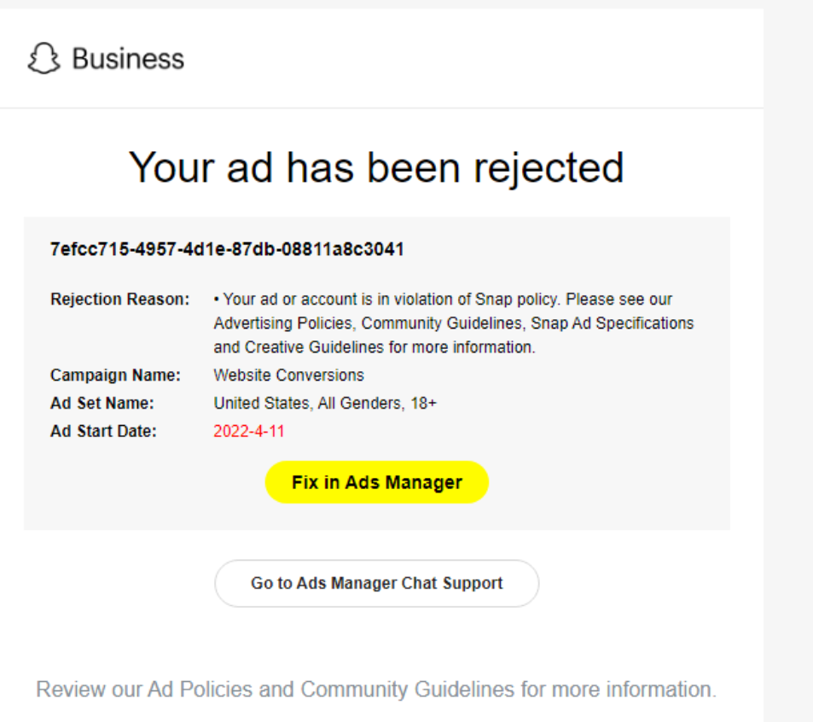Click the Snap policy violation sentence
813x722 pixels.
click(392, 300)
